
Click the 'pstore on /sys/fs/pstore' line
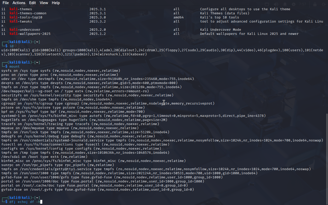pyautogui.click(x=73, y=108)
